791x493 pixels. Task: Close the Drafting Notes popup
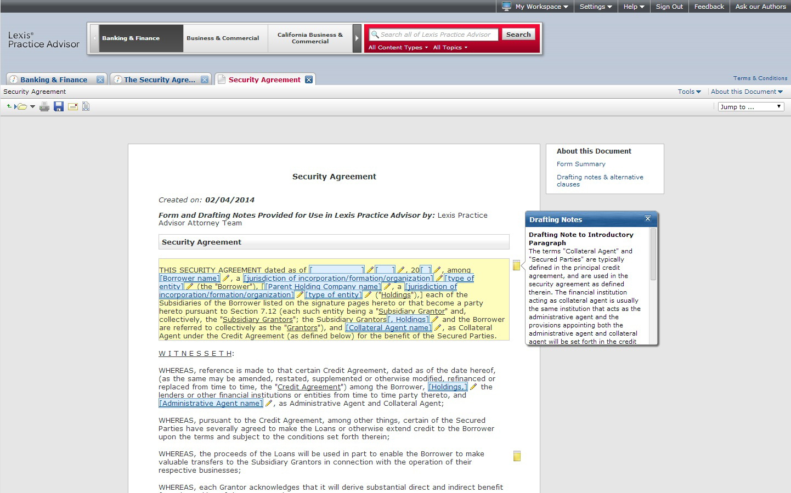648,218
